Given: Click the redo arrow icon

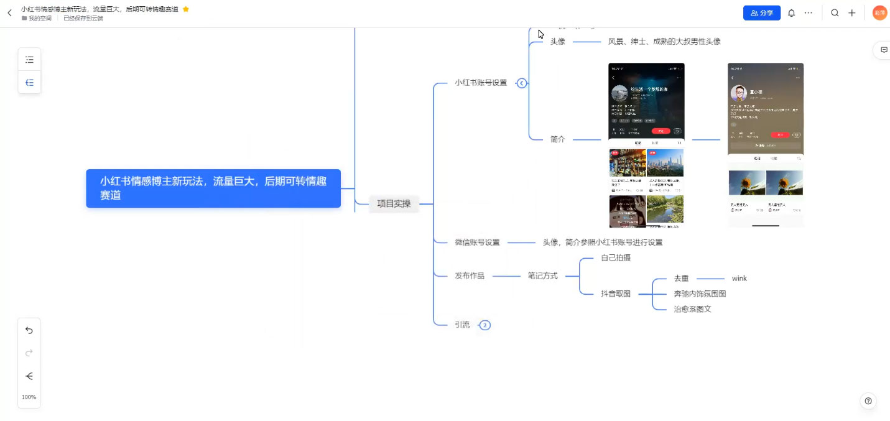Looking at the screenshot, I should pos(29,353).
